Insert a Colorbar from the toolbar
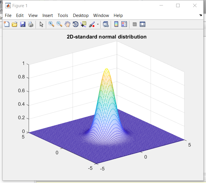The width and height of the screenshot is (206, 183). (116, 24)
